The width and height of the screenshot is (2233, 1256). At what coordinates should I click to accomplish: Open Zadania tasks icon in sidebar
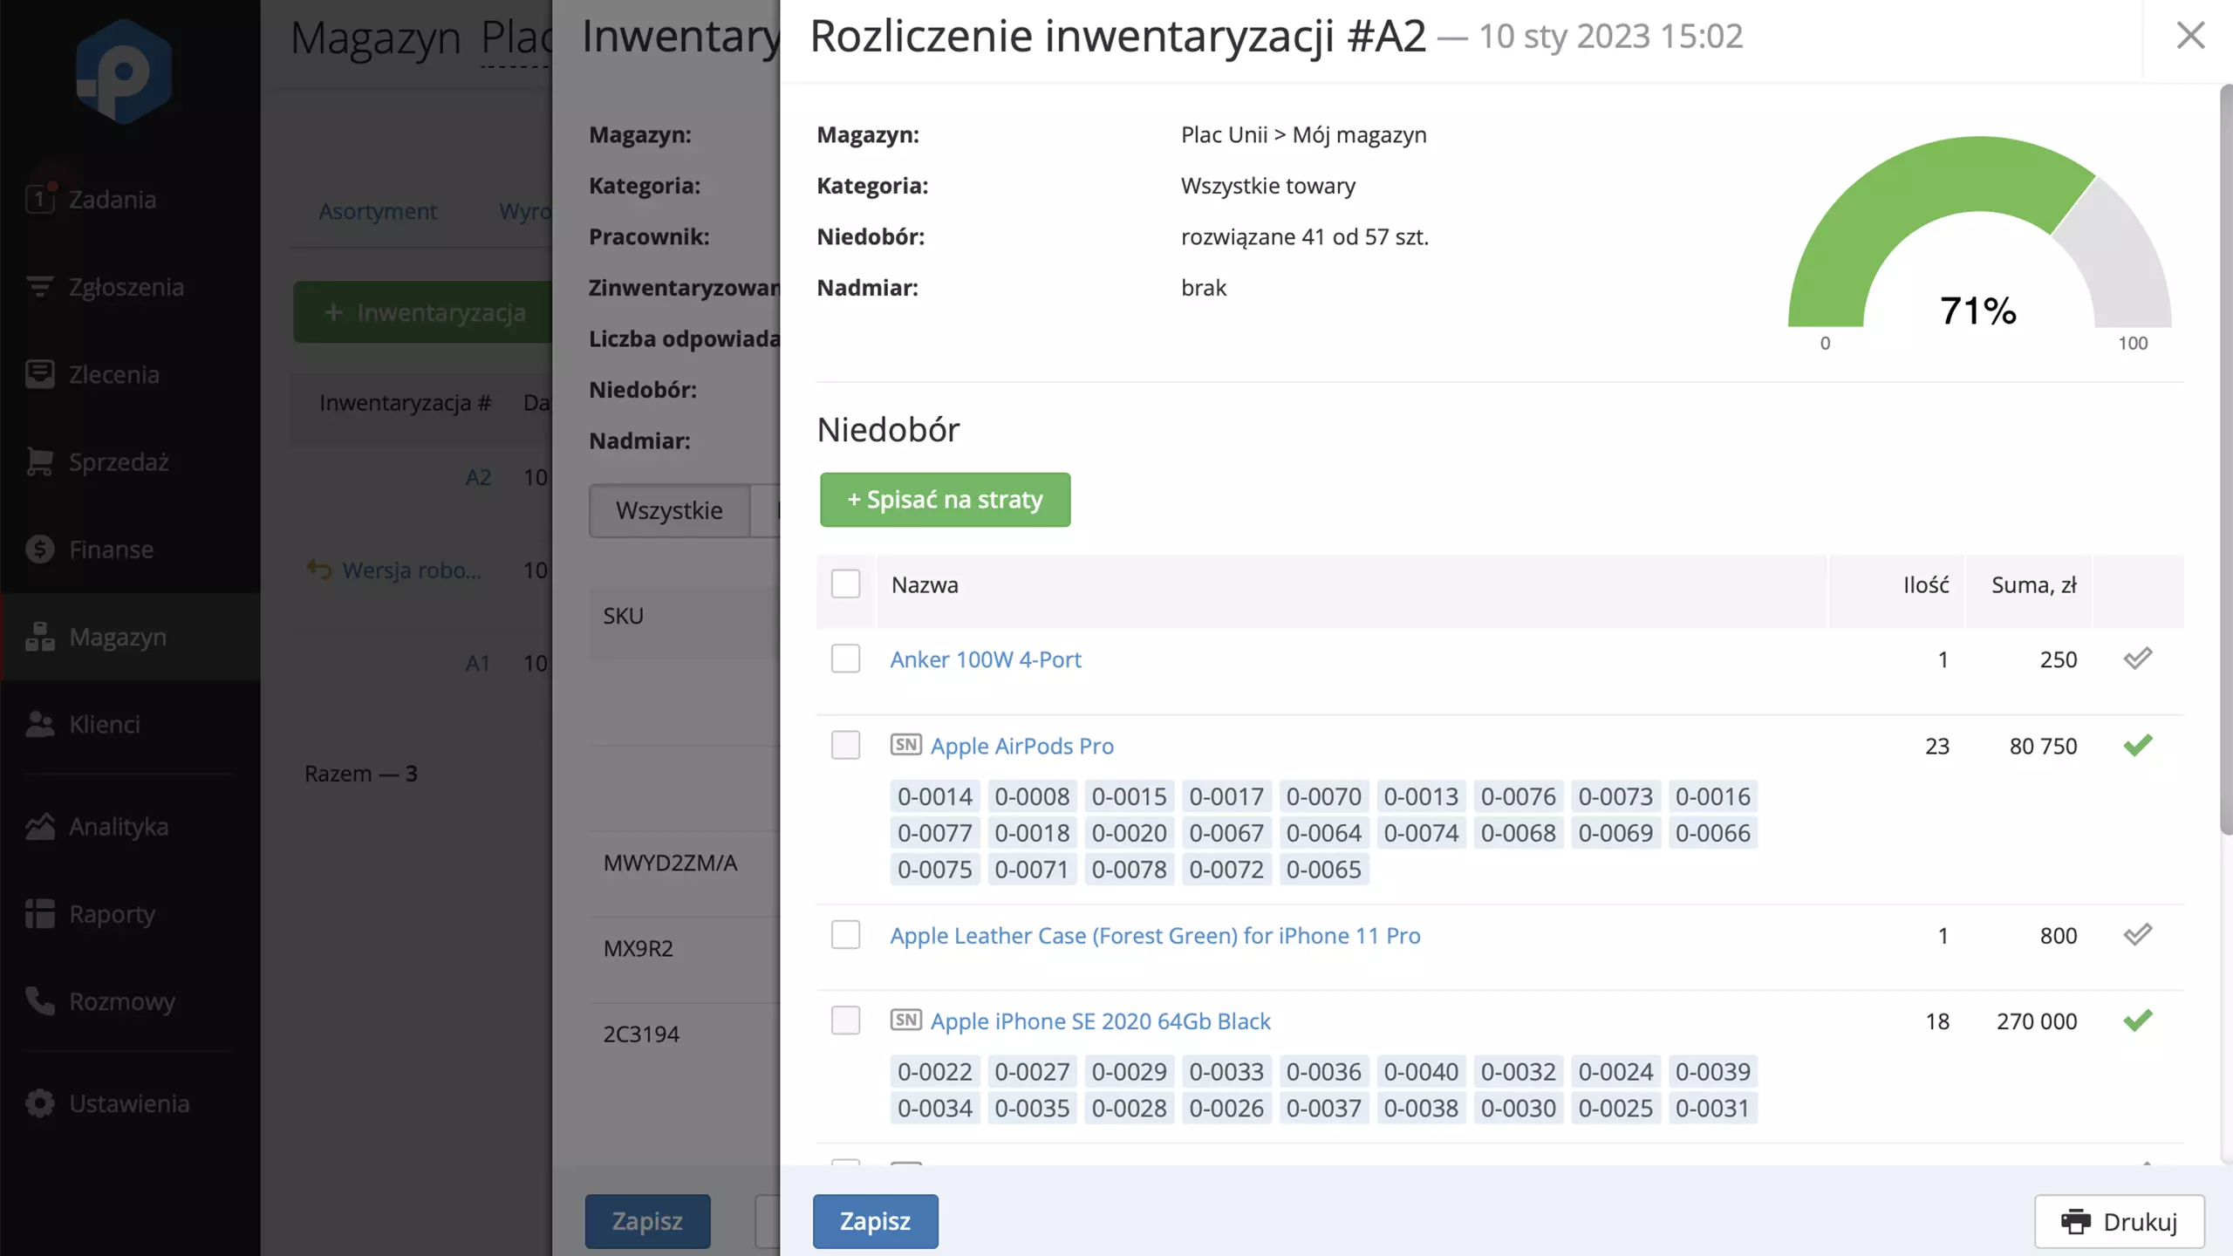(40, 199)
